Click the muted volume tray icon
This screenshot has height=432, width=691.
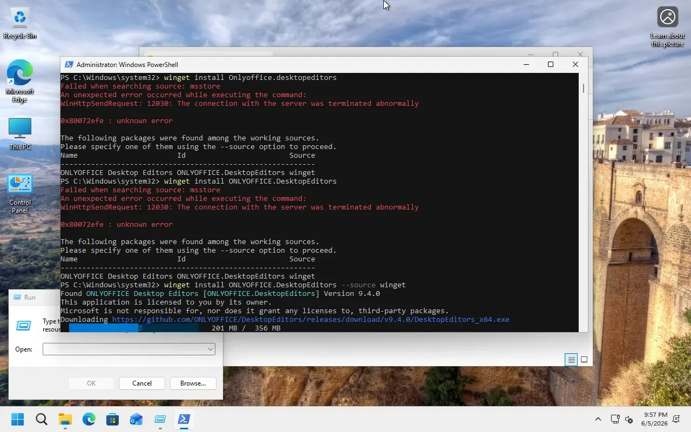click(629, 419)
